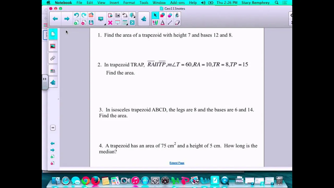Image resolution: width=334 pixels, height=188 pixels.
Task: Choose the Regular Polygons tool
Action: 170,15
